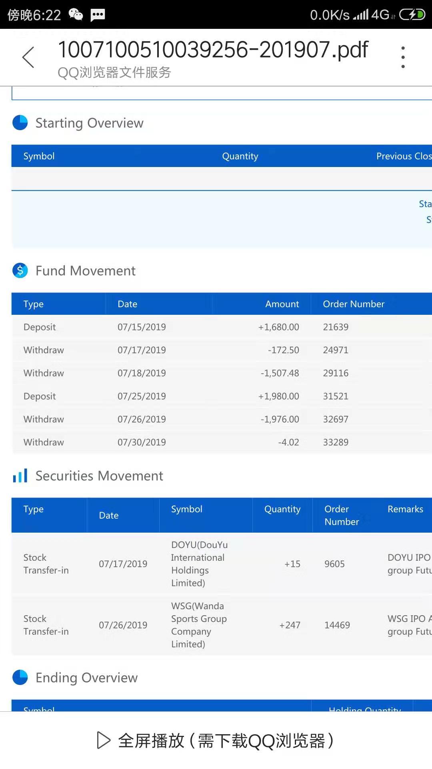The width and height of the screenshot is (432, 769).
Task: Tap the battery charging icon
Action: tap(412, 15)
